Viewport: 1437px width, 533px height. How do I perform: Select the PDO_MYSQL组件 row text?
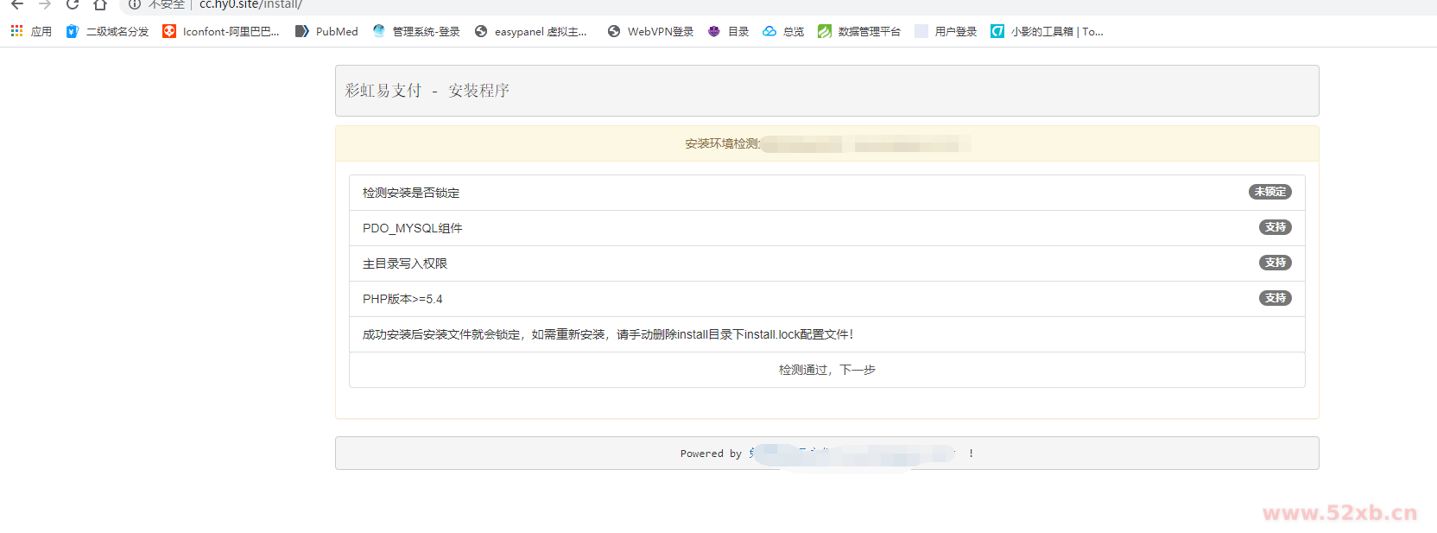point(413,228)
